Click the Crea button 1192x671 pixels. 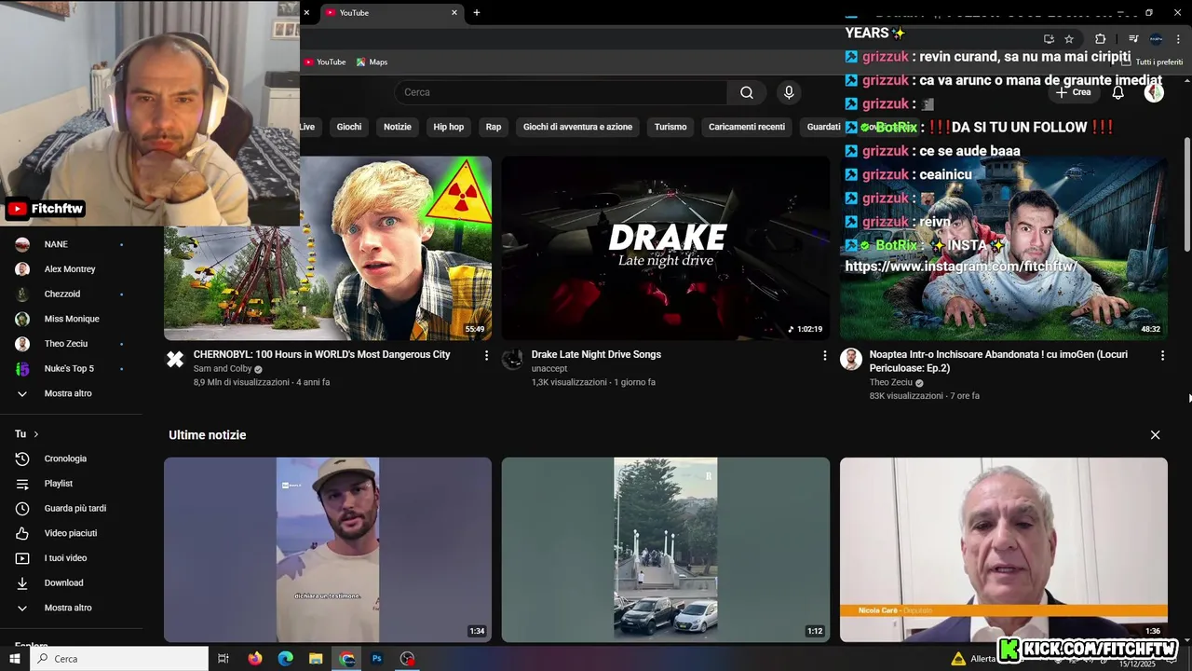[x=1073, y=92]
